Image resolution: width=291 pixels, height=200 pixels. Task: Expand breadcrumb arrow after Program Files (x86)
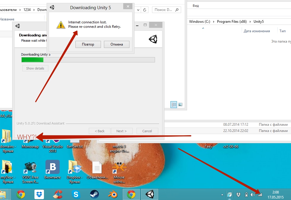pos(251,22)
